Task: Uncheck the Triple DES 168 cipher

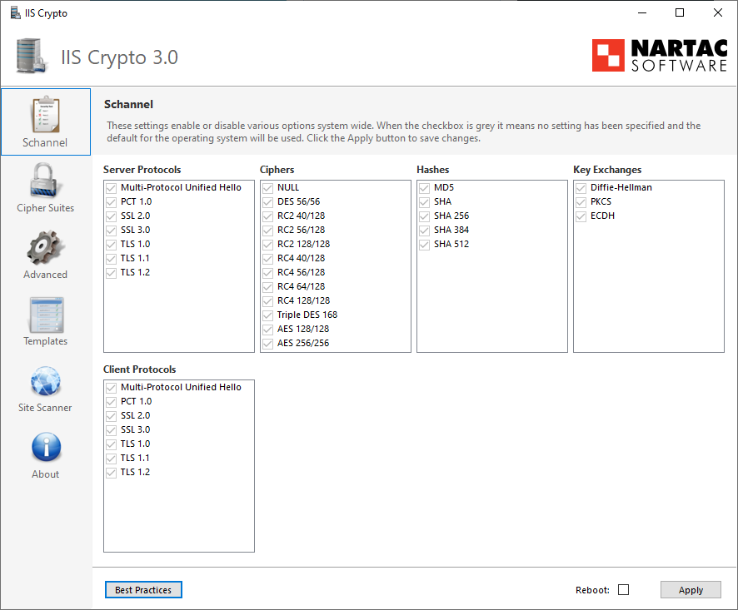Action: coord(267,315)
